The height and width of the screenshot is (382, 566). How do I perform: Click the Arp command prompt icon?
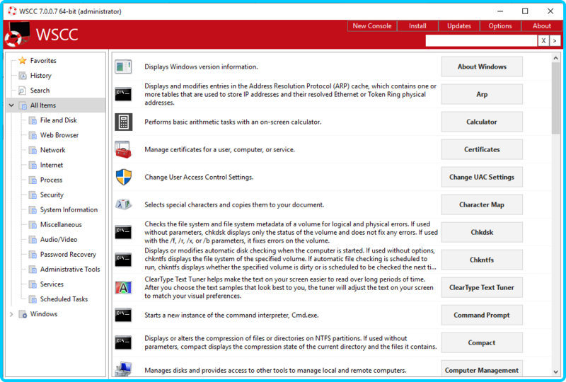[123, 94]
